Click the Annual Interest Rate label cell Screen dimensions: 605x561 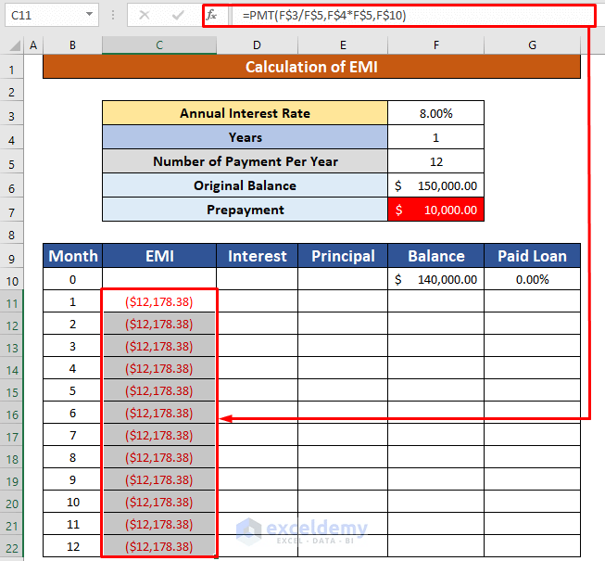click(245, 113)
